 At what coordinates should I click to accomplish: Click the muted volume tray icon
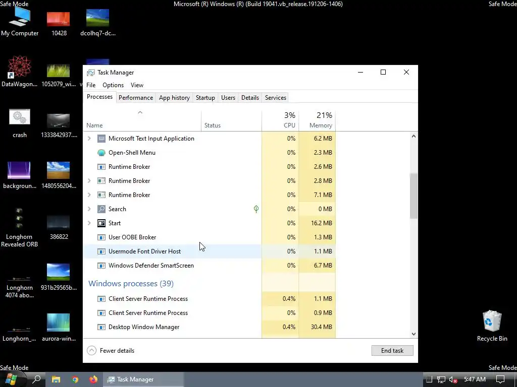453,379
